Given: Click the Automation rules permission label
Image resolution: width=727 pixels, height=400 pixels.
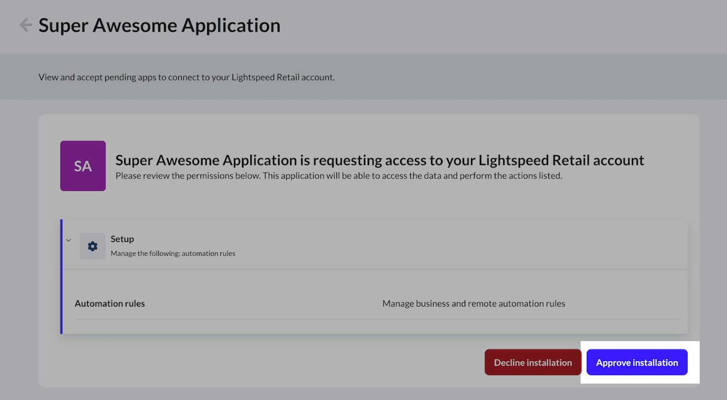Looking at the screenshot, I should tap(110, 304).
